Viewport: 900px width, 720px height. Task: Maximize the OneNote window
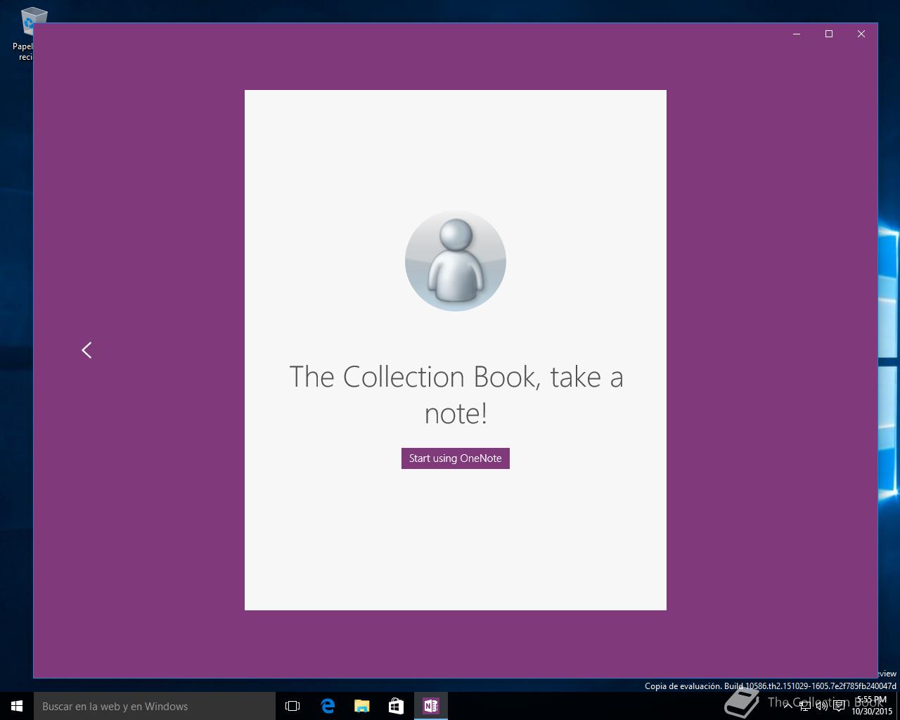(829, 34)
